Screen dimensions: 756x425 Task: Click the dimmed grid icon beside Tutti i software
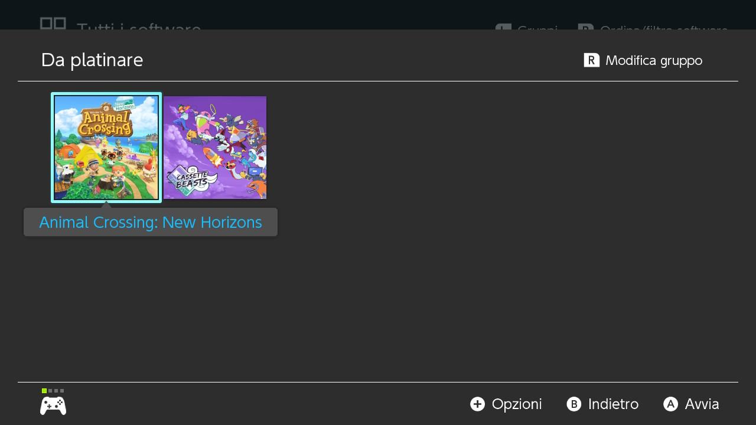pos(53,24)
